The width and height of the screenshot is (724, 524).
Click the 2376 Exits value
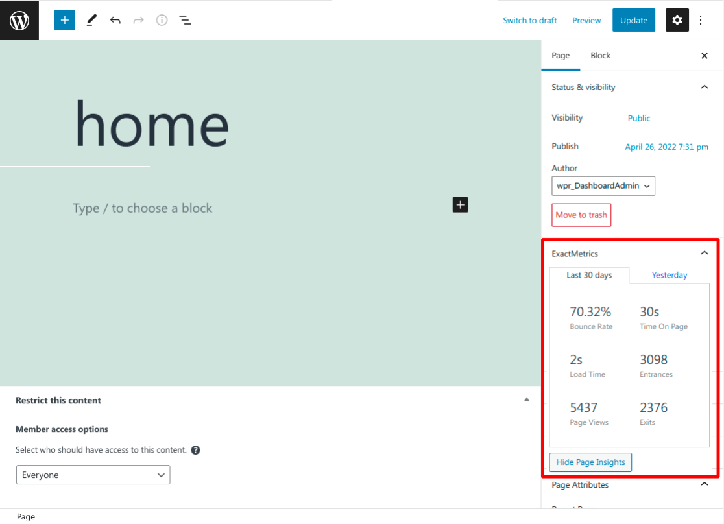click(653, 408)
